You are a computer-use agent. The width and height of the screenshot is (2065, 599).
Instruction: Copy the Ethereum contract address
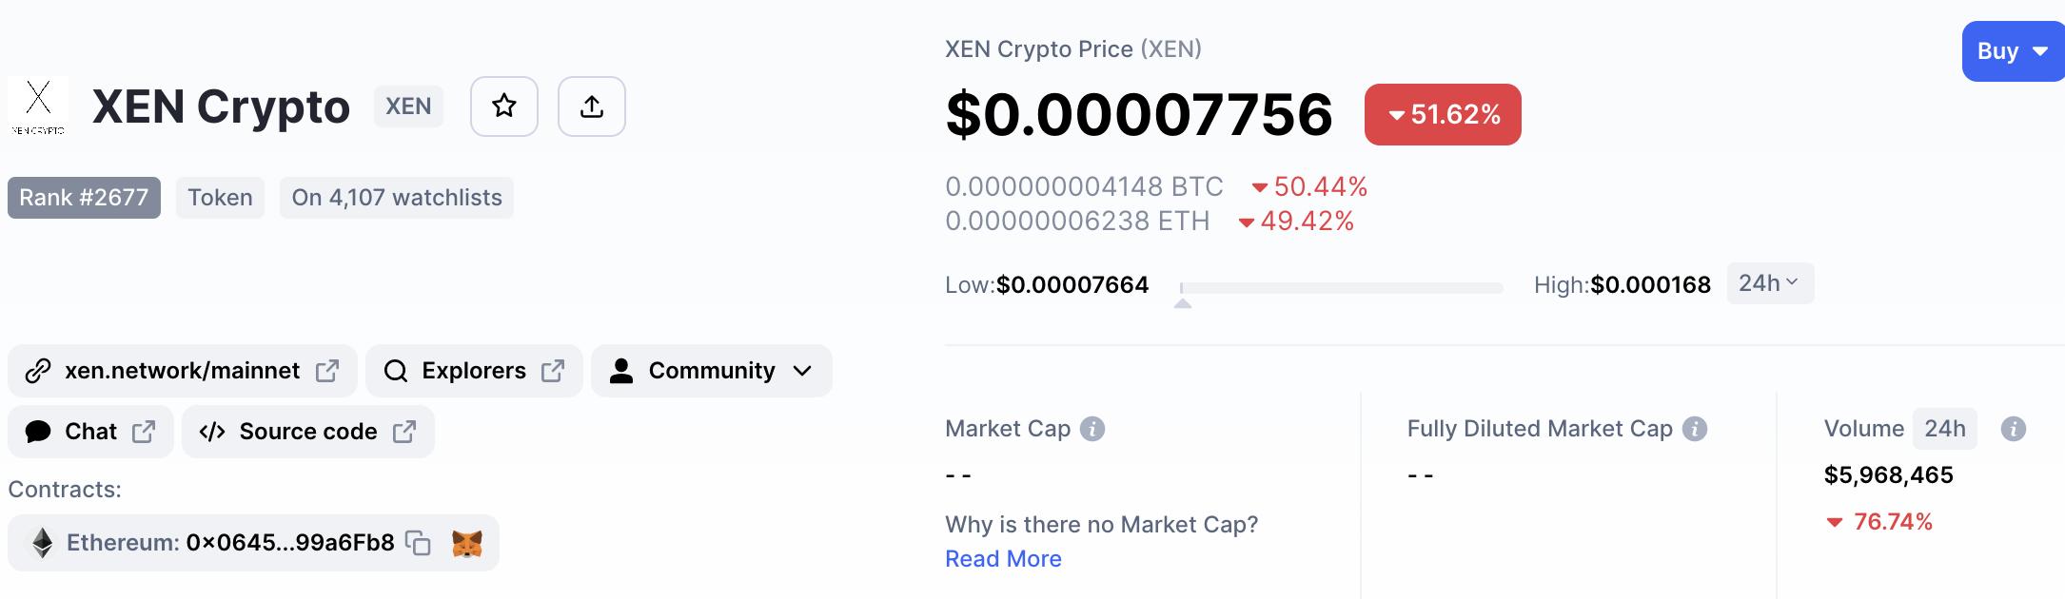419,544
